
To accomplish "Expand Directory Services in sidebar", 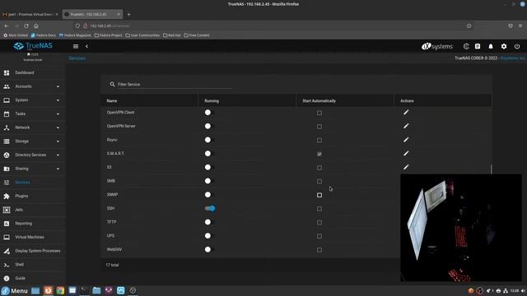I will coord(32,155).
